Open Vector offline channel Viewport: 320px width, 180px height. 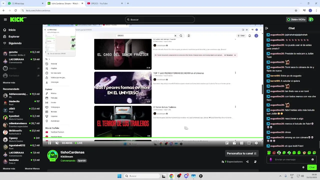tap(21, 68)
